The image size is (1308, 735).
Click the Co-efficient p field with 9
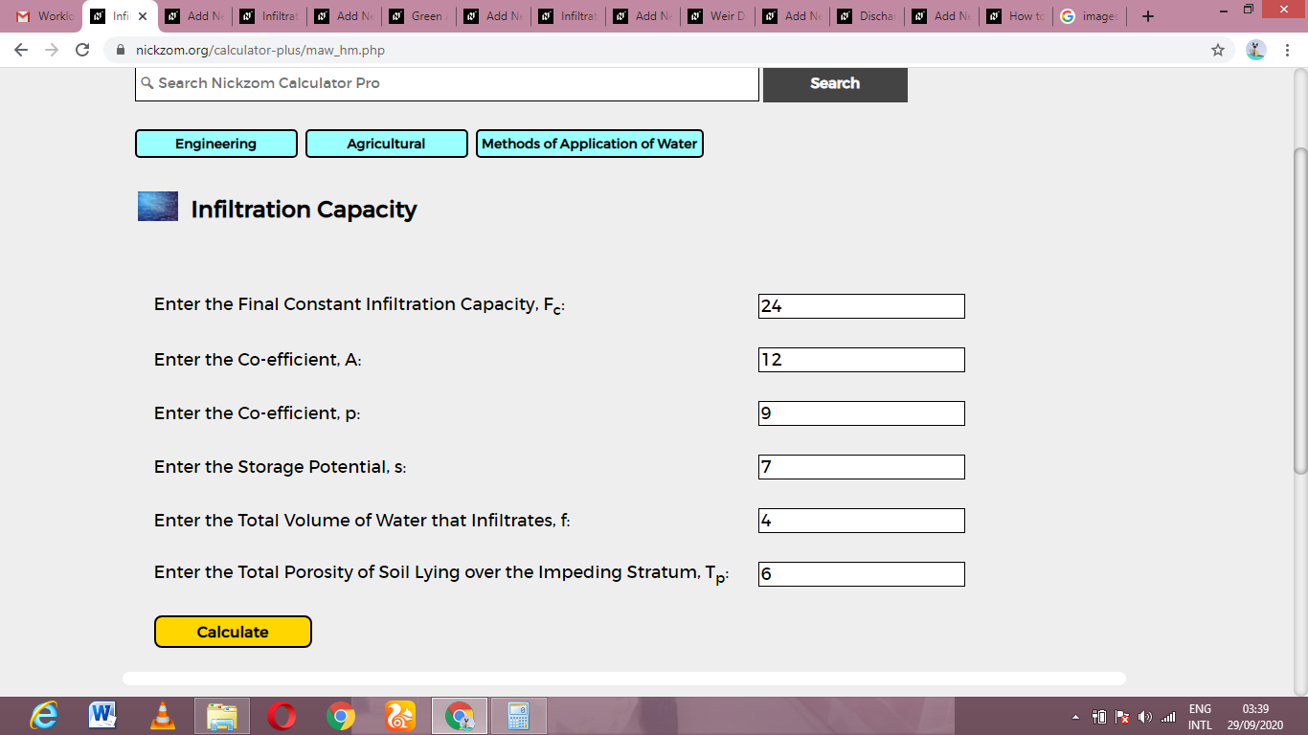click(862, 413)
